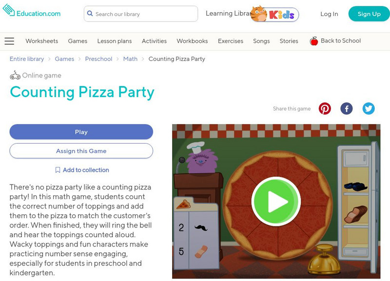Click Assign this Game button

click(81, 151)
